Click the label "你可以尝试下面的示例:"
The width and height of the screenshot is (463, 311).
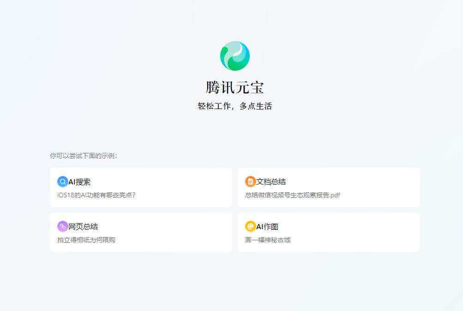tap(84, 155)
